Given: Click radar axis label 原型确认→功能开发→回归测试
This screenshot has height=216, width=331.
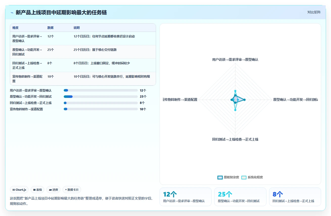Looking at the screenshot, I should pyautogui.click(x=295, y=100).
